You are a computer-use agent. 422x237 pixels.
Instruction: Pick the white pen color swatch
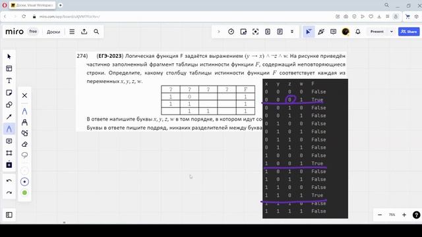click(24, 171)
